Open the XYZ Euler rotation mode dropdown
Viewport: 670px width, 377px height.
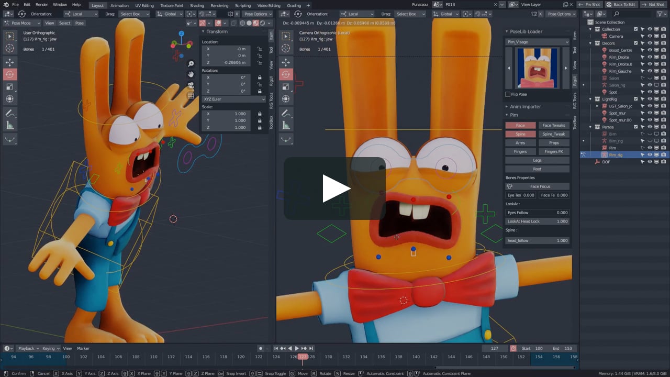click(x=234, y=99)
